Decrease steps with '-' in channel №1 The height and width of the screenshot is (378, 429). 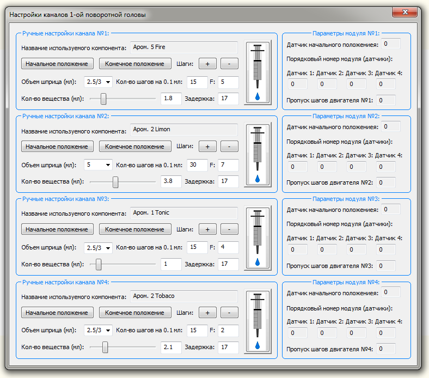coord(229,64)
